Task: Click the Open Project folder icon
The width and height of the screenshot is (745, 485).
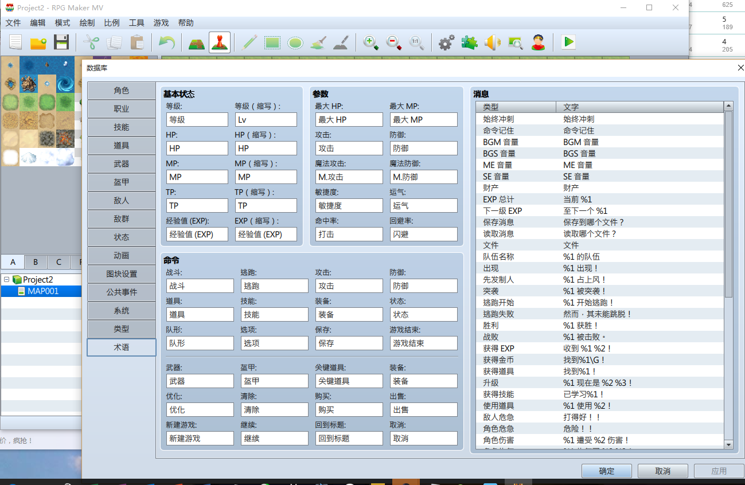Action: pos(38,42)
